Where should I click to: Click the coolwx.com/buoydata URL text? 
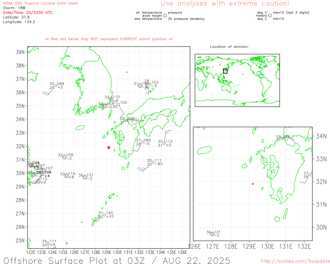point(295,261)
